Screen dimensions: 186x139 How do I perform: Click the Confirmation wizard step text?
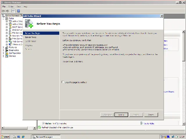31,41
